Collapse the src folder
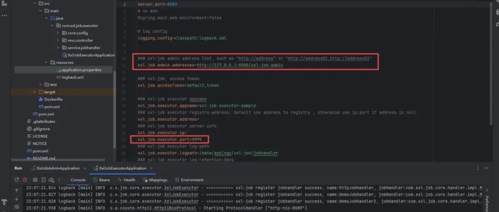The width and height of the screenshot is (499, 212). tap(35, 3)
